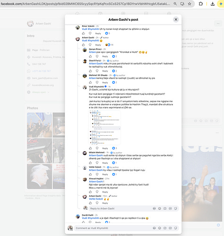
Task: View reactions count on Qenan Pireci's comment
Action: point(114,56)
